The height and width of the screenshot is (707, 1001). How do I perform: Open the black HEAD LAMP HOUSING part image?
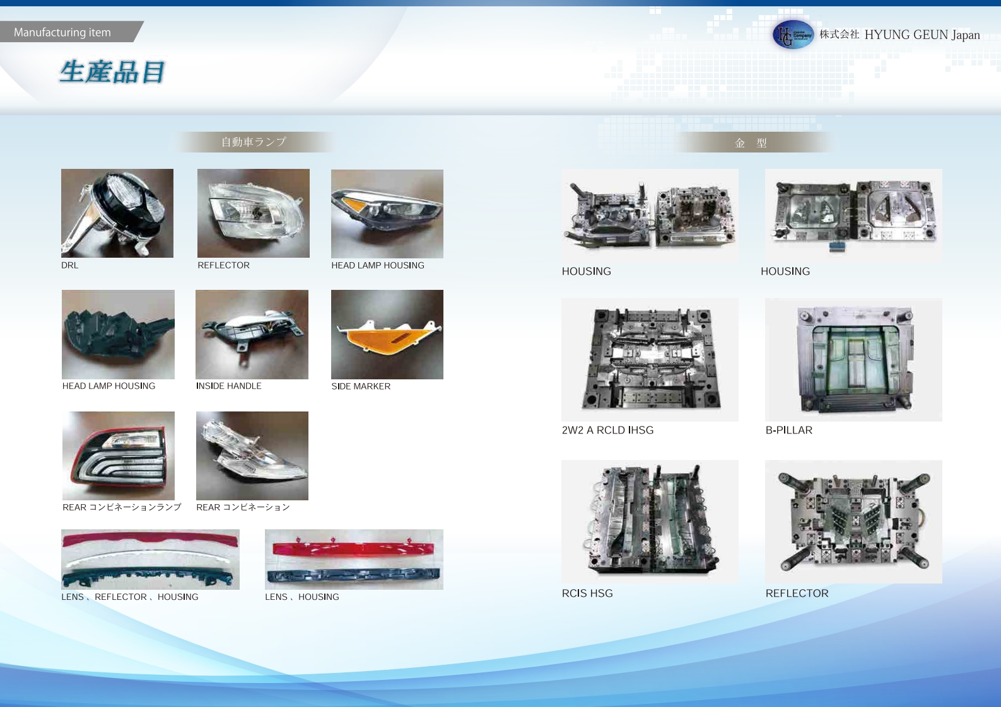[x=118, y=335]
